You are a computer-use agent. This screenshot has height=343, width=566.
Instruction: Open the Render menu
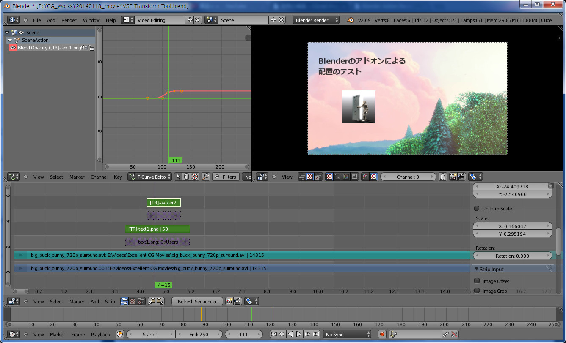pyautogui.click(x=69, y=20)
